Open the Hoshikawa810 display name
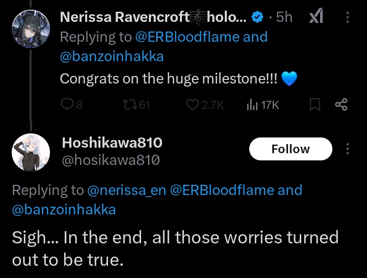Screen dimensions: 367x278 tap(112, 144)
